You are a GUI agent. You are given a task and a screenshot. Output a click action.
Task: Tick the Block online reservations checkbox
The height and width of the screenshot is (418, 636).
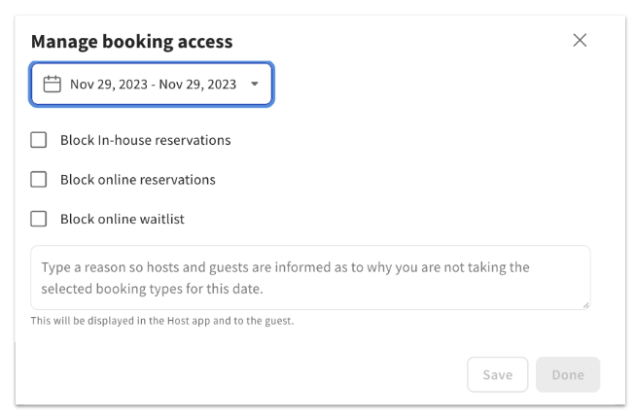click(39, 180)
